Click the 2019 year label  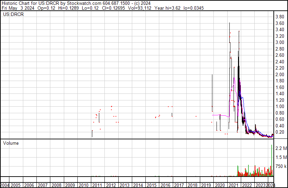[x=205, y=185]
